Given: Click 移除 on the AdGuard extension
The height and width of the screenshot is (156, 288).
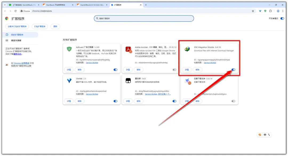Looking at the screenshot, I should pyautogui.click(x=79, y=70).
